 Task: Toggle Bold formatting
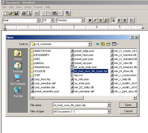[x=90, y=20]
